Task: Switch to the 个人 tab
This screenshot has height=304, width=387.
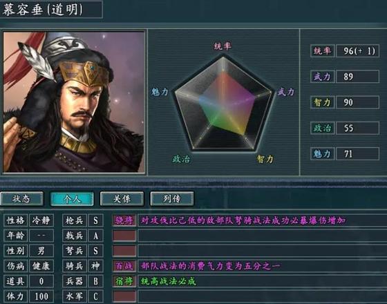Action: pos(72,199)
